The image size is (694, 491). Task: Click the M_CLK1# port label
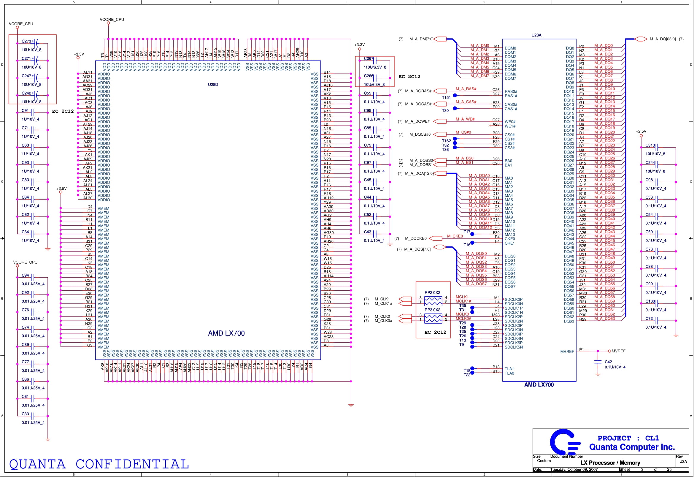click(x=384, y=304)
